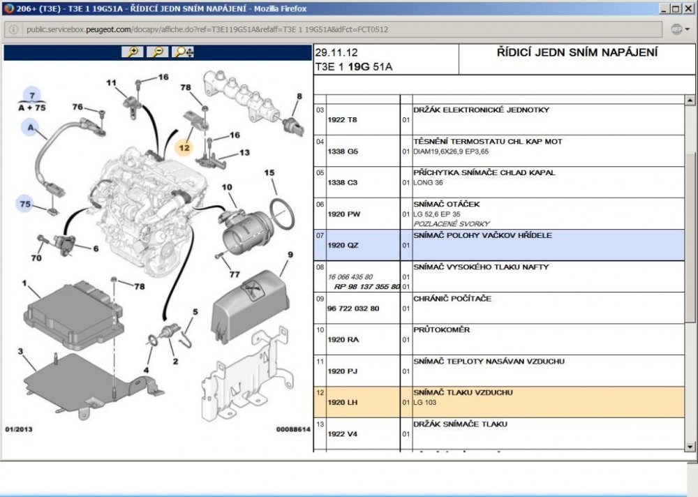Screen dimensions: 698x497
Task: Select part number 12 on the diagram
Action: (184, 148)
